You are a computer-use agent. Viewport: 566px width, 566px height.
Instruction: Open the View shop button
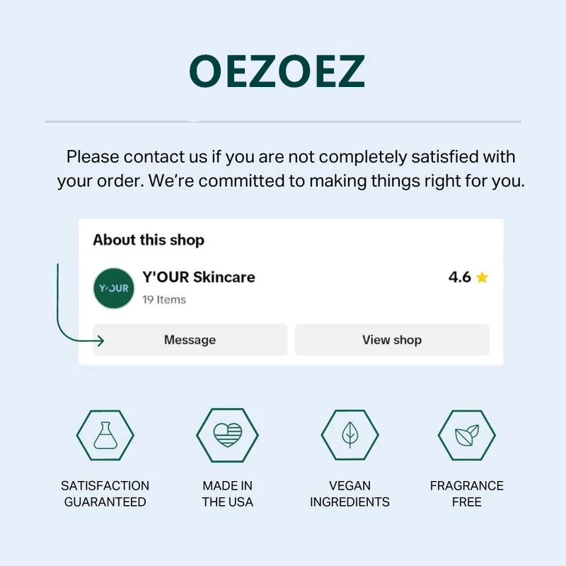(x=391, y=340)
